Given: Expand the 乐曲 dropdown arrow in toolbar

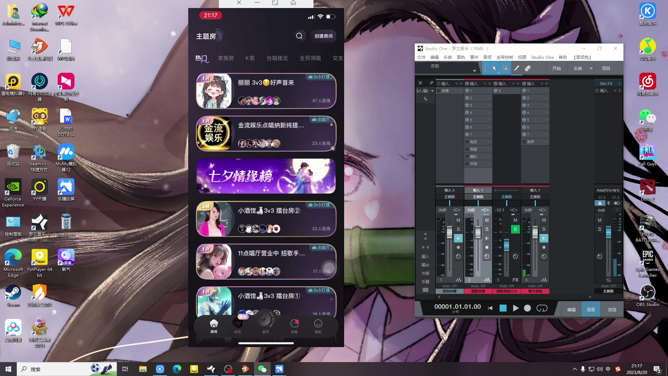Looking at the screenshot, I should point(591,68).
